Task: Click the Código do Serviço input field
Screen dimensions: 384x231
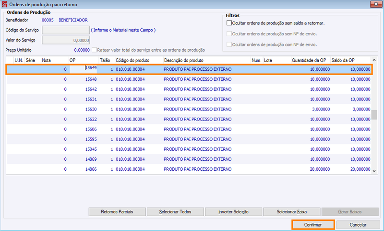Action: 66,30
